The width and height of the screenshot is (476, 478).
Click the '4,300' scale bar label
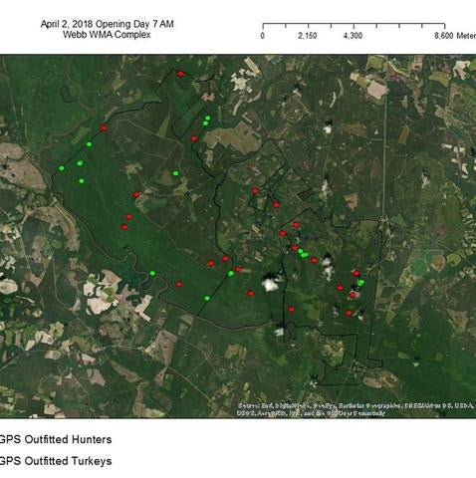[353, 36]
